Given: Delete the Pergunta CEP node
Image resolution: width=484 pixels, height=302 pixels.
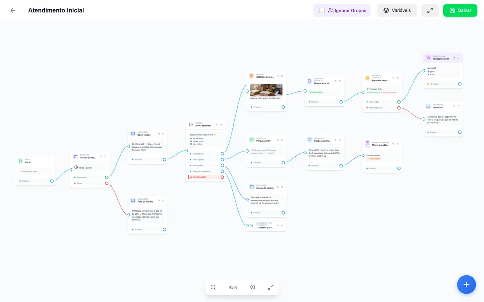Looking at the screenshot, I should tap(282, 140).
